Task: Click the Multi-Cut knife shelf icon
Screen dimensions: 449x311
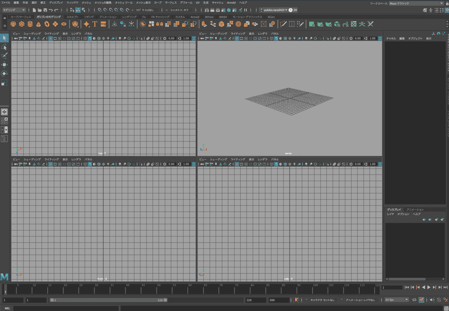Action: click(283, 24)
